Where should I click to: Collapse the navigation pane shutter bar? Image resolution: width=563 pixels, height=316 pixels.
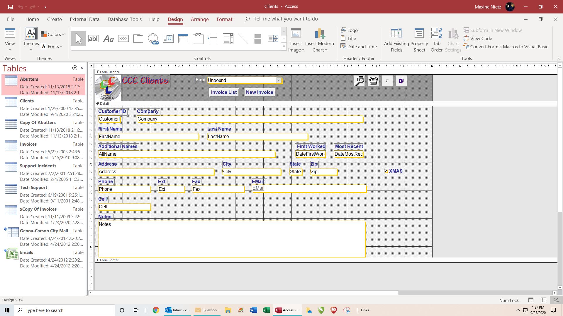pos(82,68)
